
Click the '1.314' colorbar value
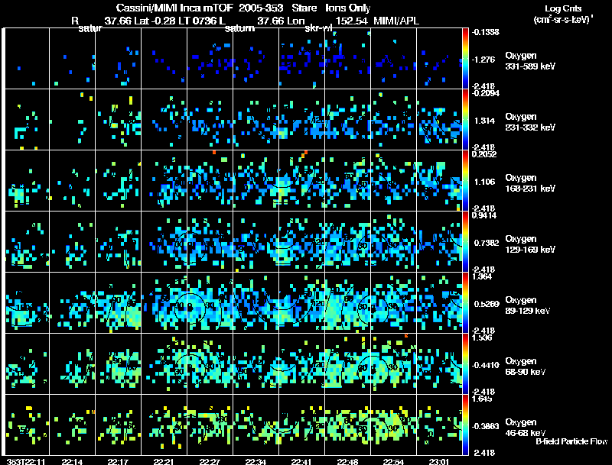[x=485, y=121]
